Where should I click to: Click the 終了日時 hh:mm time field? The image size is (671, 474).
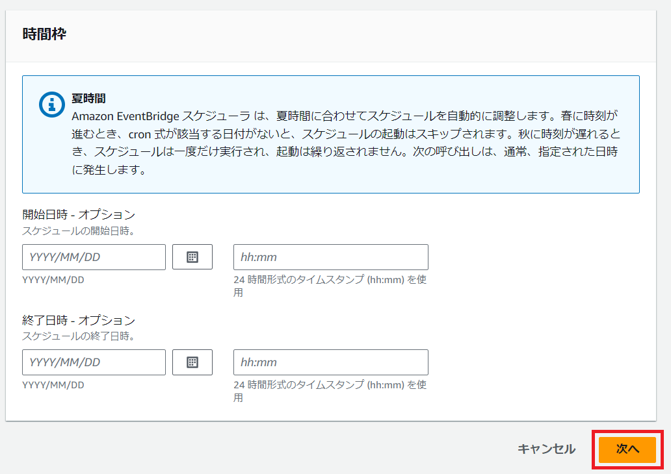pyautogui.click(x=330, y=362)
